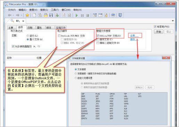The image size is (179, 127).
Task: Expand Forward button history dropdown arrow
Action: (x=21, y=15)
